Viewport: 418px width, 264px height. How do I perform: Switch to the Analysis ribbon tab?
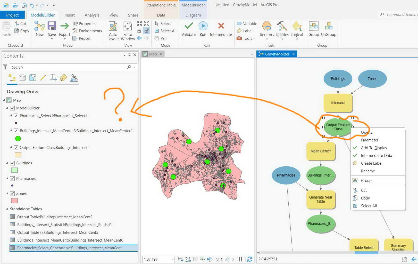coord(92,15)
